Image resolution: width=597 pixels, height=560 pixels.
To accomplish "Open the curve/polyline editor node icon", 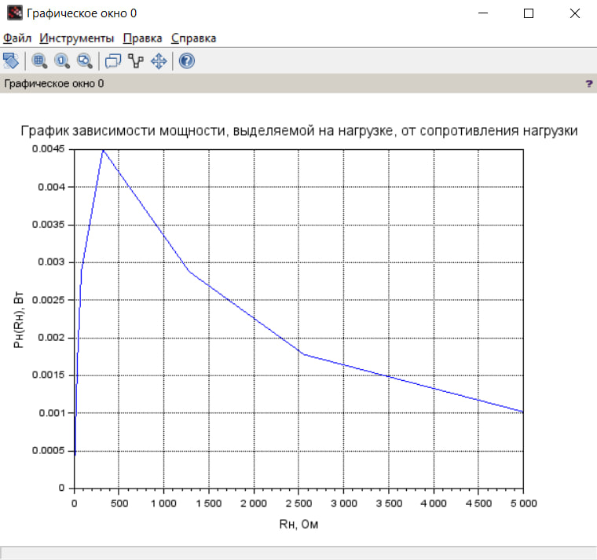I will click(136, 61).
